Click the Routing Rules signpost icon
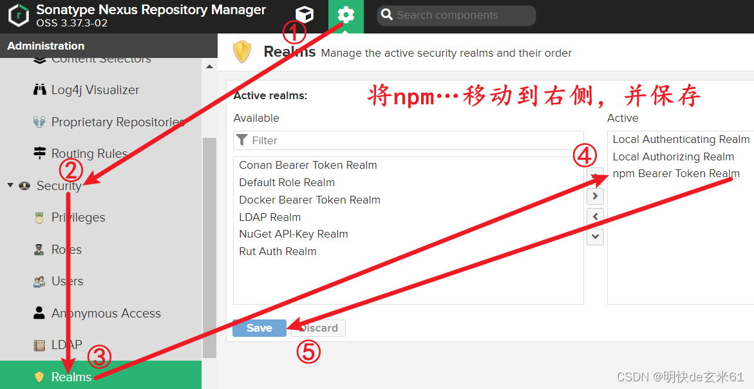This screenshot has height=389, width=754. click(39, 153)
